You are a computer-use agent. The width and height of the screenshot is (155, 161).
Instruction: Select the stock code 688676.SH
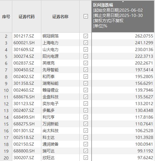pyautogui.click(x=24, y=97)
